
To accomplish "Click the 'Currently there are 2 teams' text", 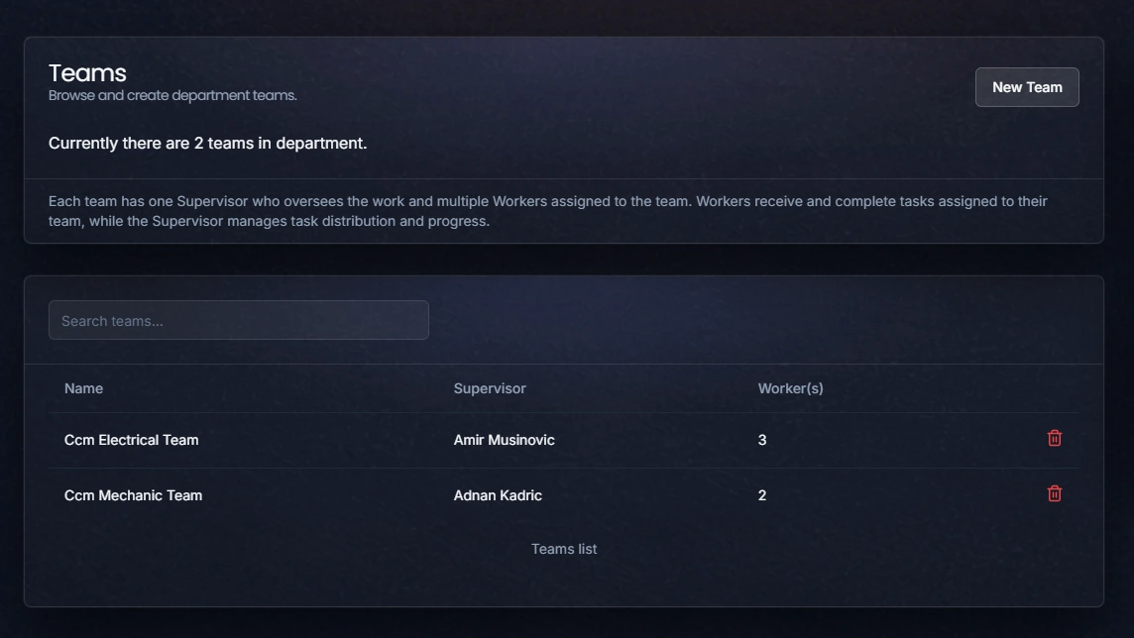I will [207, 143].
